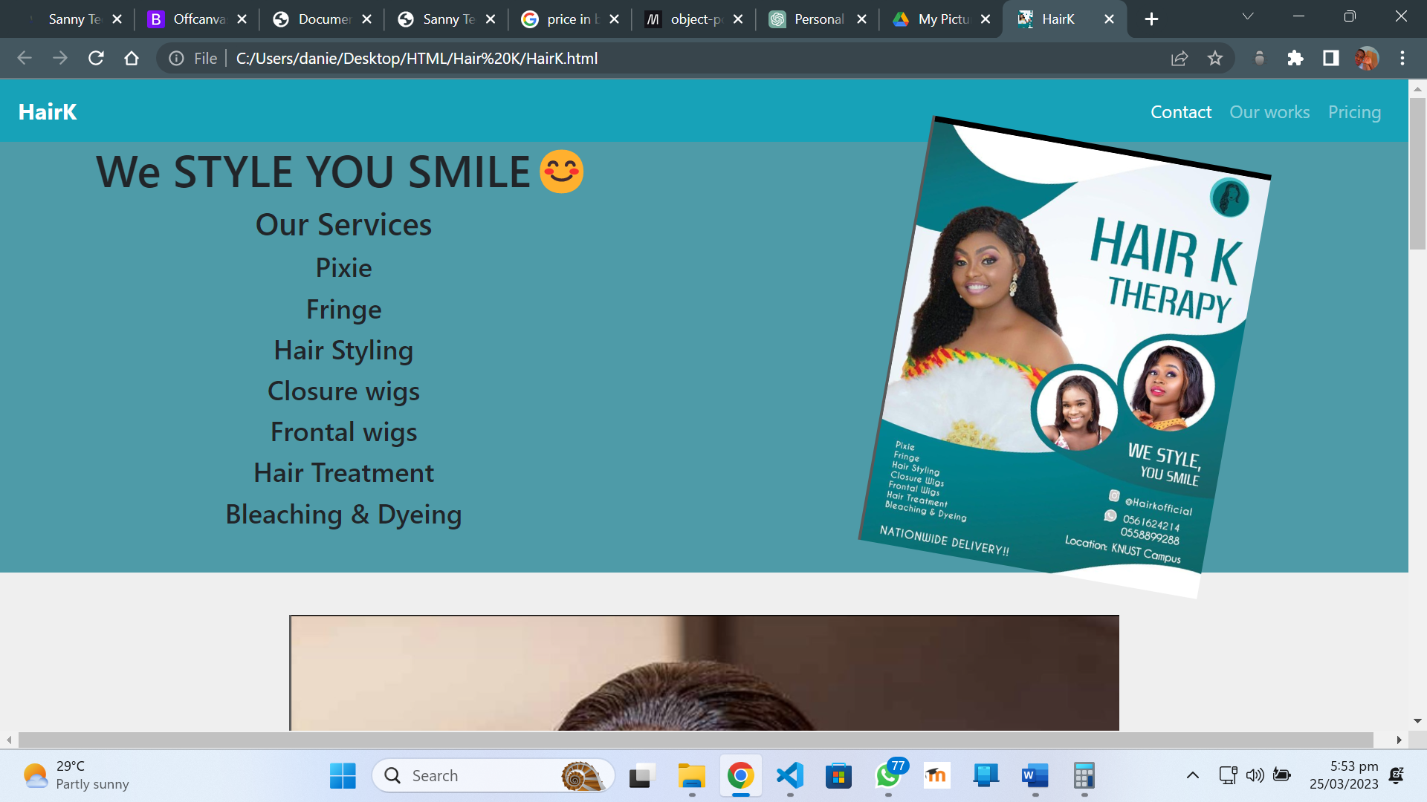Open Task View on taskbar
The width and height of the screenshot is (1427, 802).
tap(642, 776)
